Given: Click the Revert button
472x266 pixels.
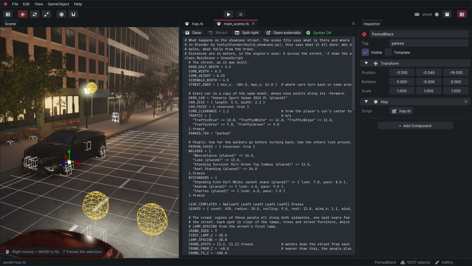Looking at the screenshot, I should [x=218, y=33].
